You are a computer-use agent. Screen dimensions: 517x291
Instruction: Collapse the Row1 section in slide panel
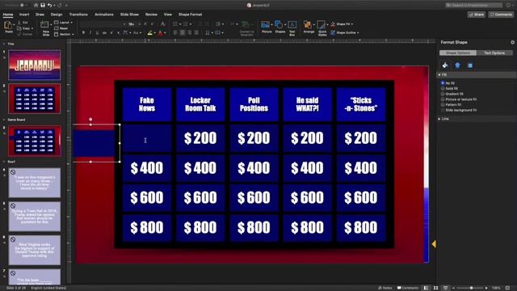(x=4, y=162)
